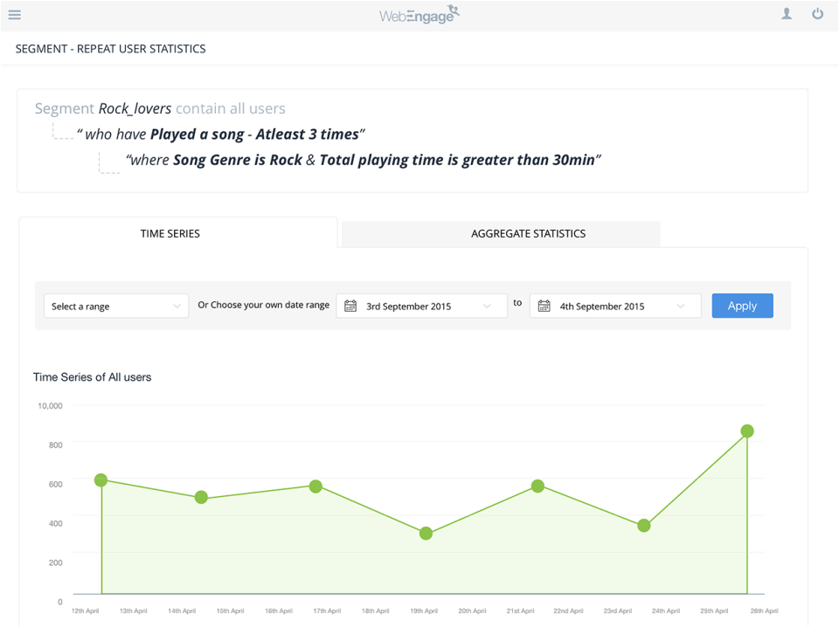Select the peak data point at 26th April
839x628 pixels.
pyautogui.click(x=747, y=431)
